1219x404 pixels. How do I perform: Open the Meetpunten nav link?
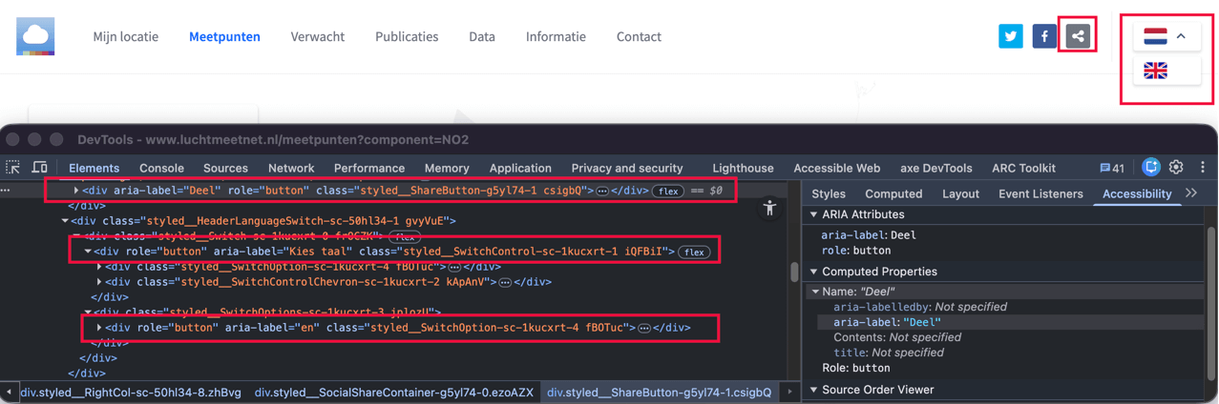[x=224, y=36]
